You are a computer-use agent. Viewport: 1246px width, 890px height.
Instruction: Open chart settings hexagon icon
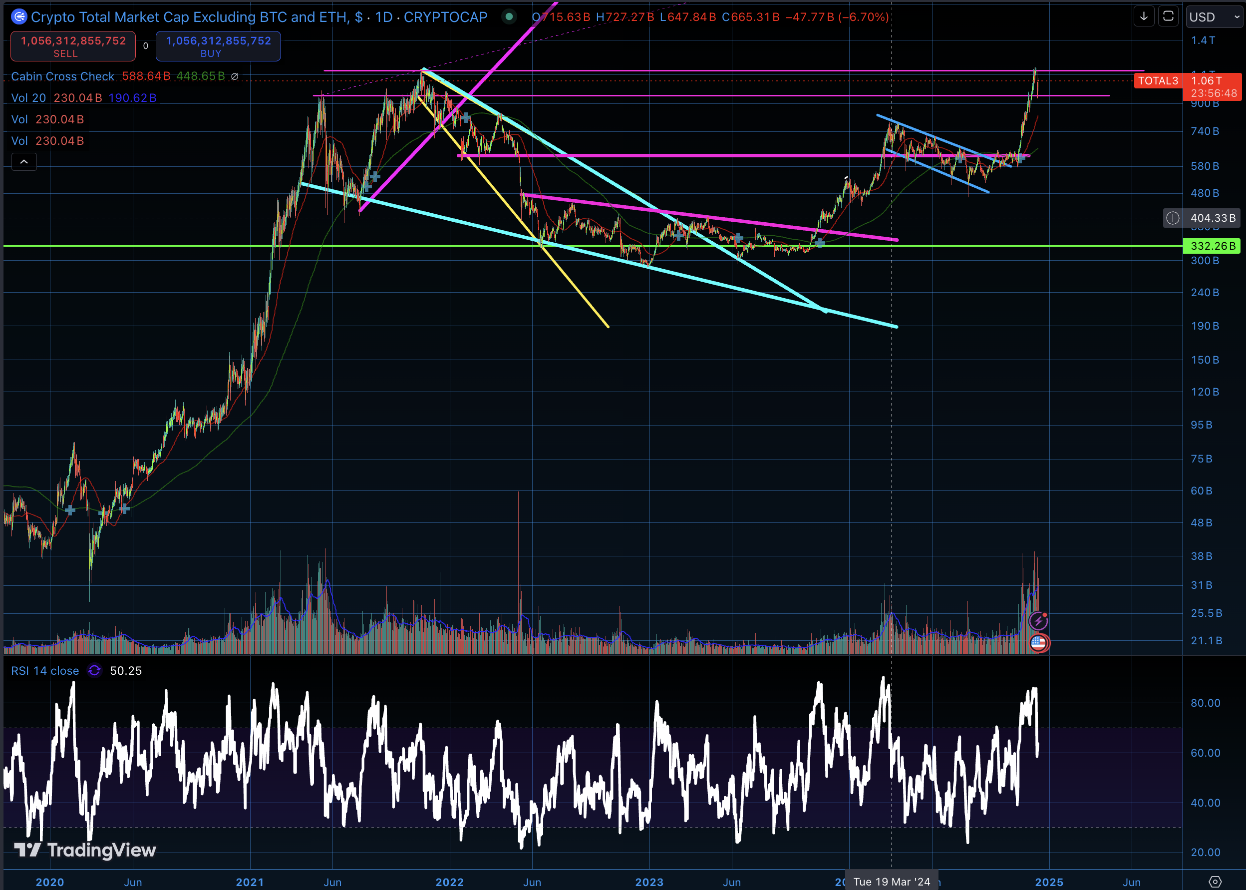pyautogui.click(x=1215, y=882)
